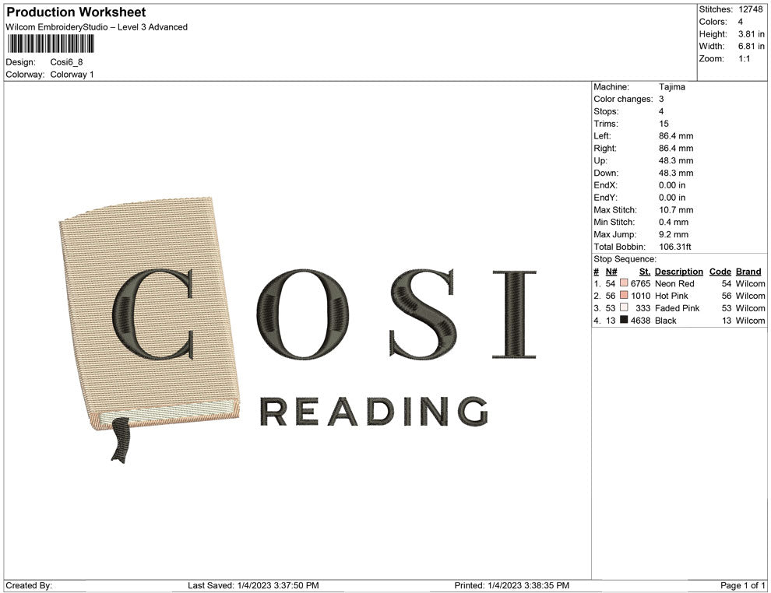Click the Neon Red color chip
Image resolution: width=771 pixels, height=593 pixels.
point(624,283)
